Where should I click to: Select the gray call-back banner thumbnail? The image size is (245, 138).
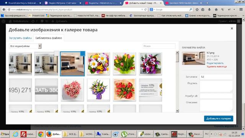coord(46,90)
